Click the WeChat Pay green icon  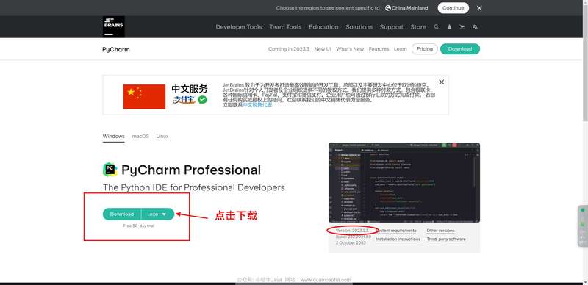[203, 100]
